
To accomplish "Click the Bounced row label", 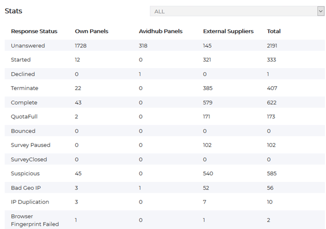I will pos(23,131).
